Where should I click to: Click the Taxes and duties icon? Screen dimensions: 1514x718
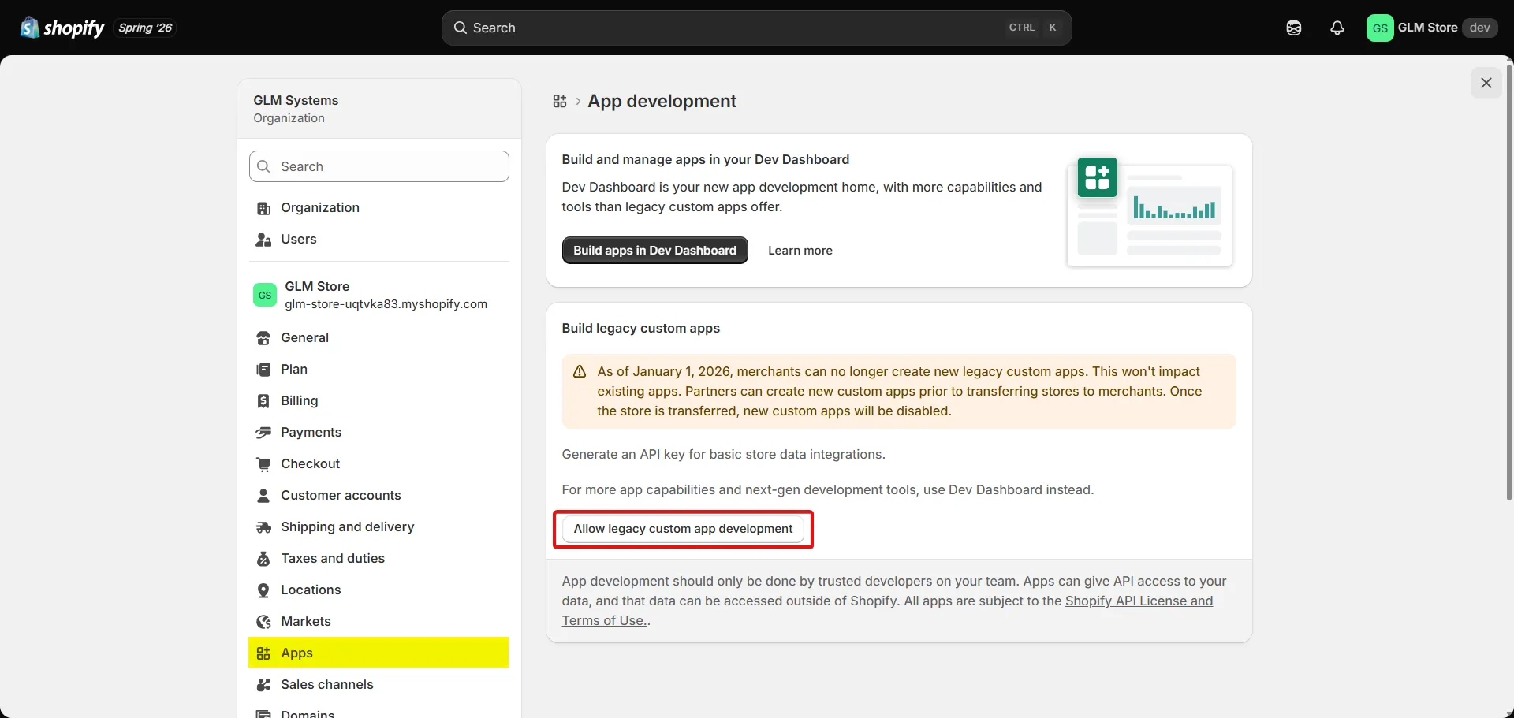(263, 559)
